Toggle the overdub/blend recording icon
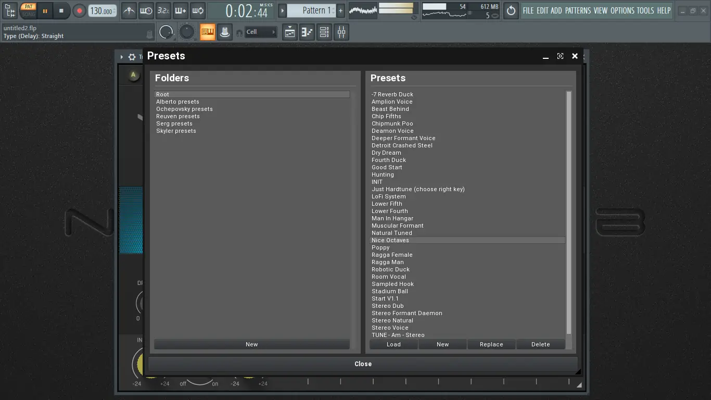 [181, 10]
